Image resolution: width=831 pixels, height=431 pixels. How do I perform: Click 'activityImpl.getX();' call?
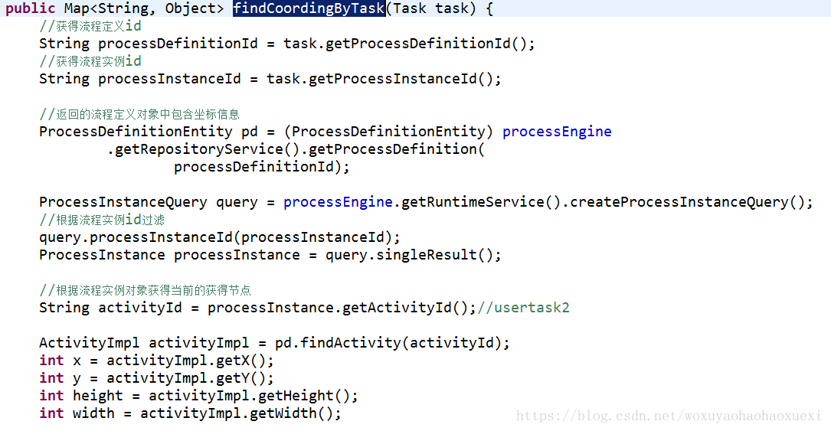[x=190, y=361]
